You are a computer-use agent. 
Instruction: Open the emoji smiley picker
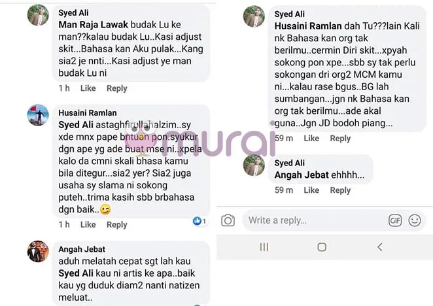[415, 220]
